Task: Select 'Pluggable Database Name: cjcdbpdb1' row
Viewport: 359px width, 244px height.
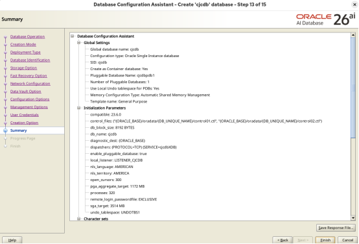Action: coord(122,75)
